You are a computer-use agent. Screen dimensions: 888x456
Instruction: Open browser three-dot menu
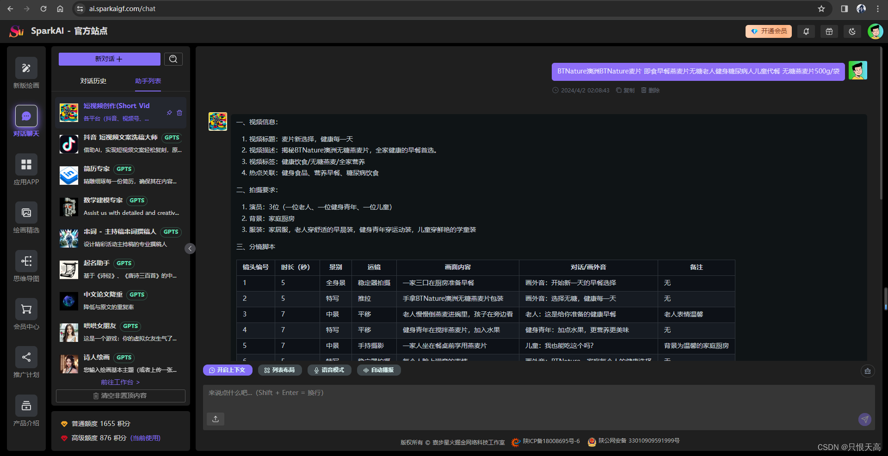click(x=878, y=9)
